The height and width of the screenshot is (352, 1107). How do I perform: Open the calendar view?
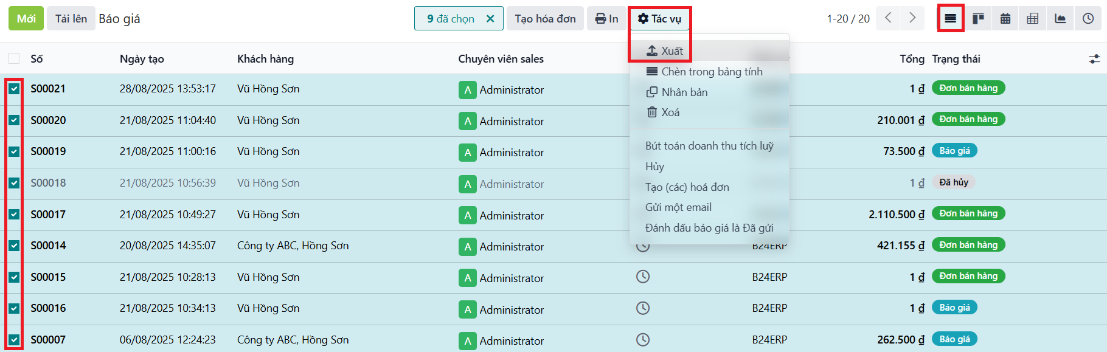1005,18
